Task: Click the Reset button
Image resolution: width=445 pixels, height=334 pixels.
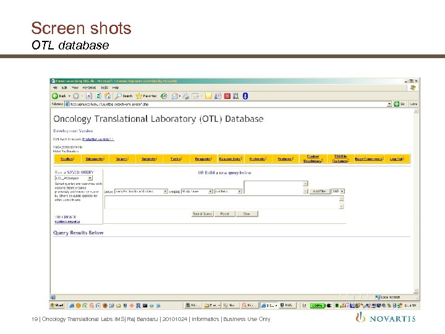Action: [224, 213]
